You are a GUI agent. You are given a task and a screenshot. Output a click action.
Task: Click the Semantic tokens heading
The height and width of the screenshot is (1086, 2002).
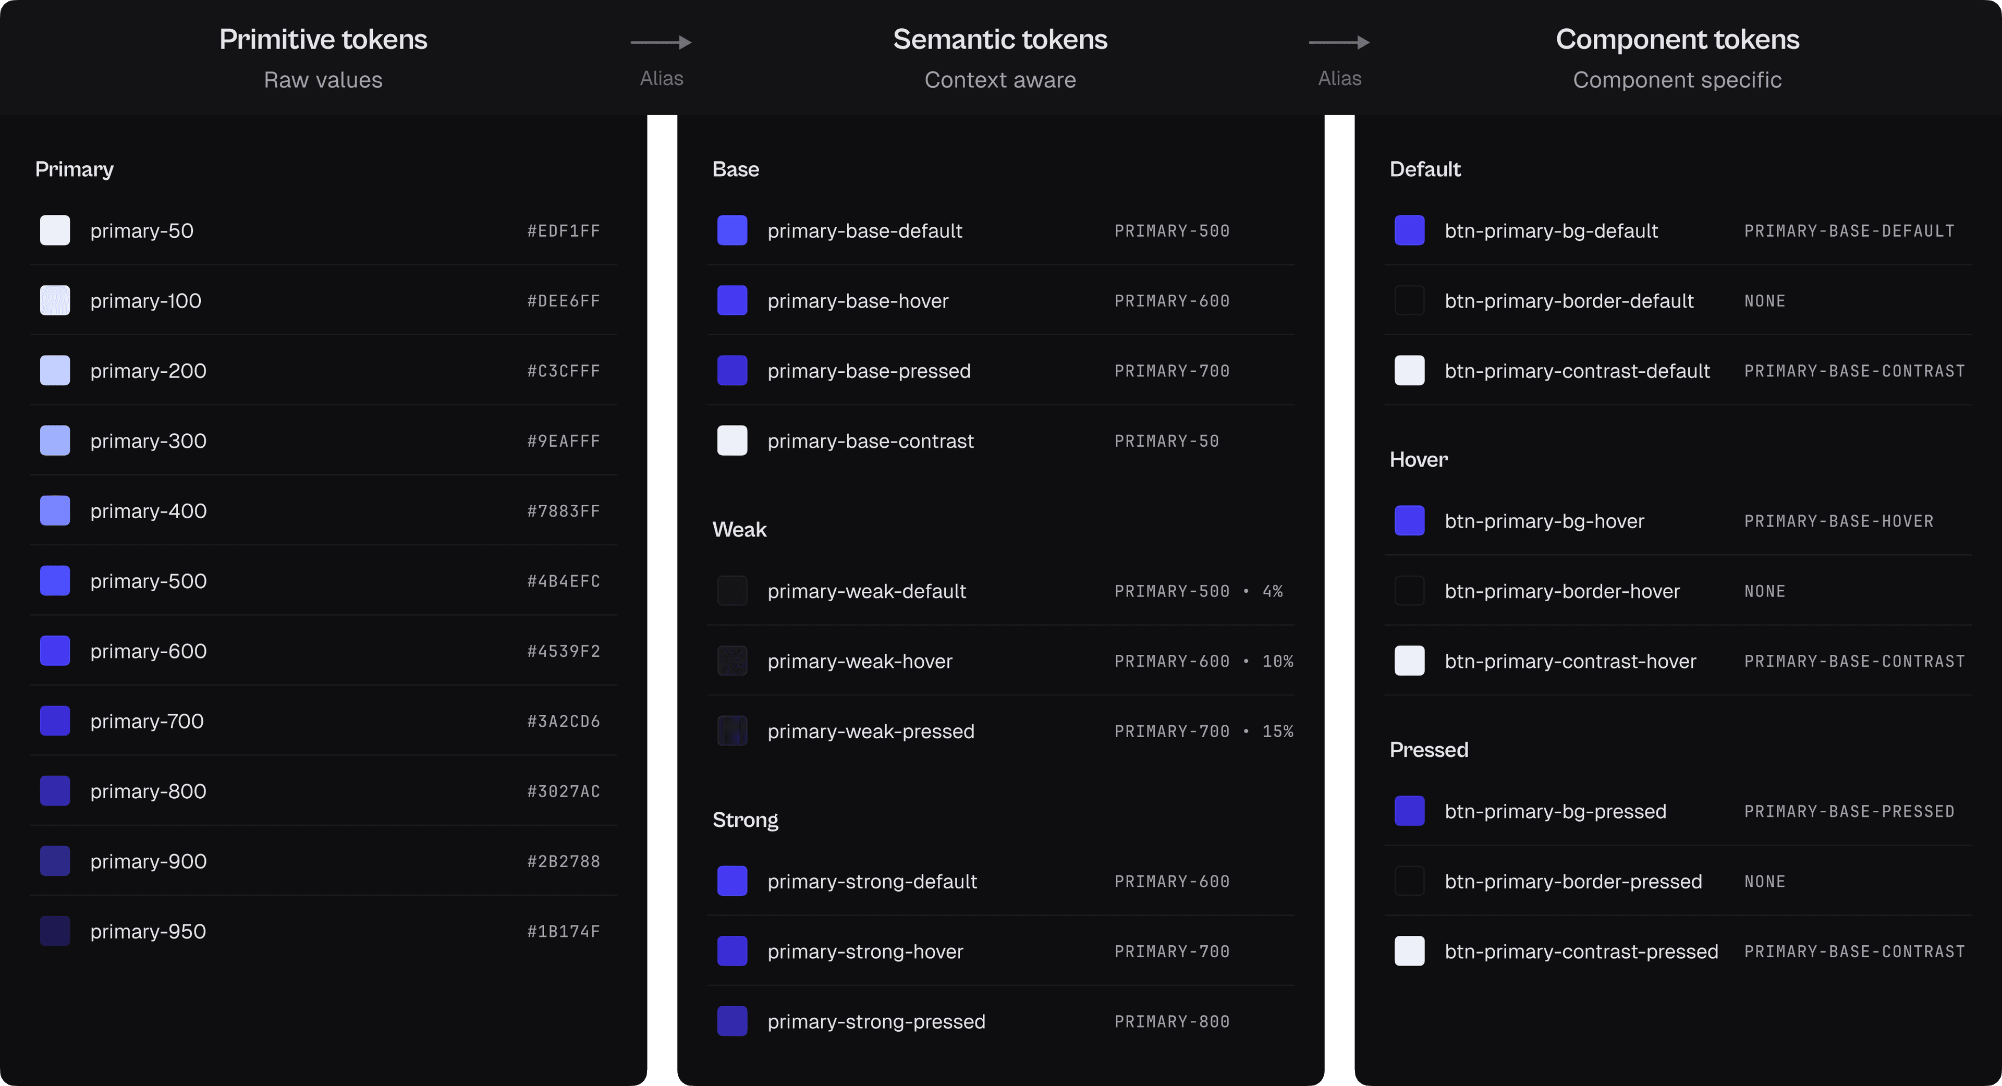[1000, 39]
